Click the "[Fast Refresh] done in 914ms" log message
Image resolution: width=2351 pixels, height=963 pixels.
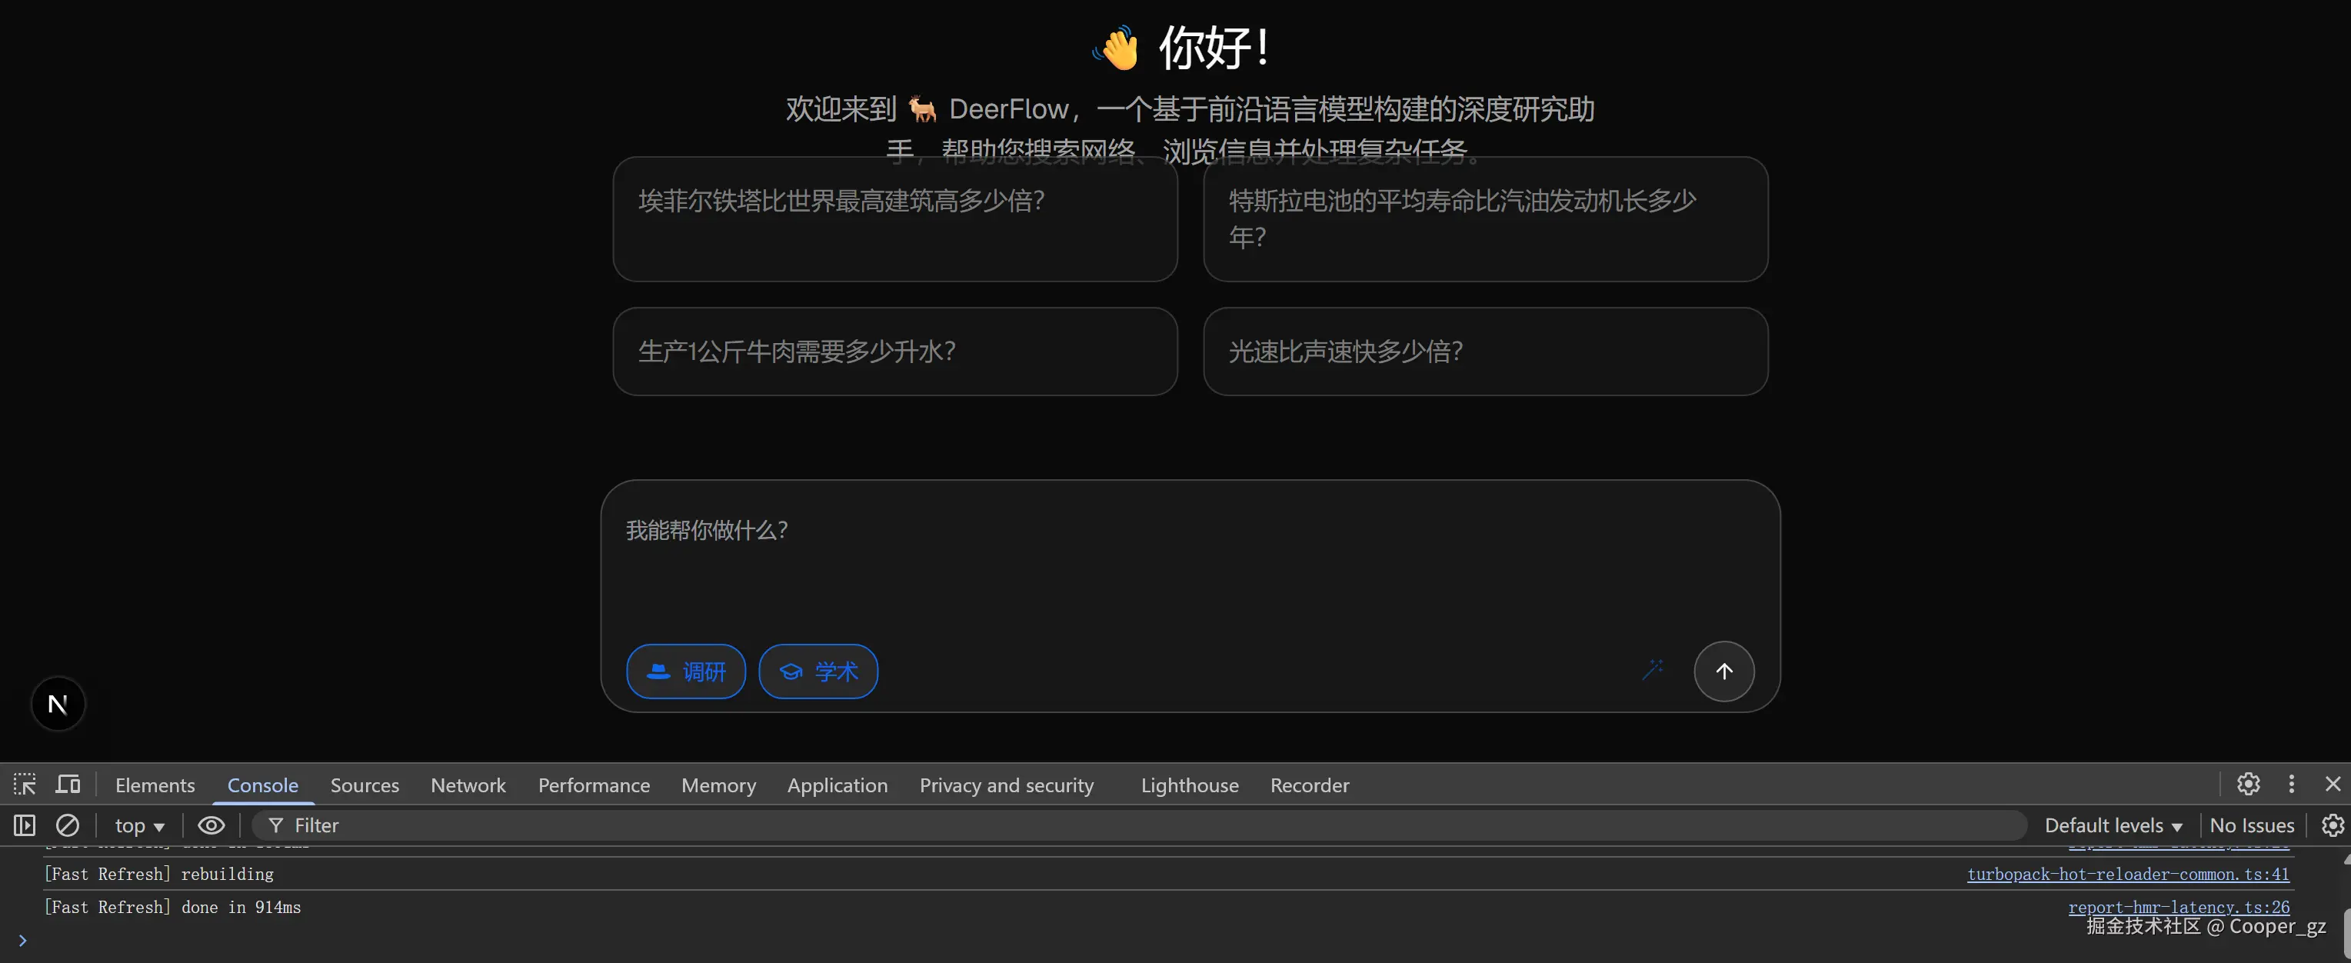pos(172,906)
